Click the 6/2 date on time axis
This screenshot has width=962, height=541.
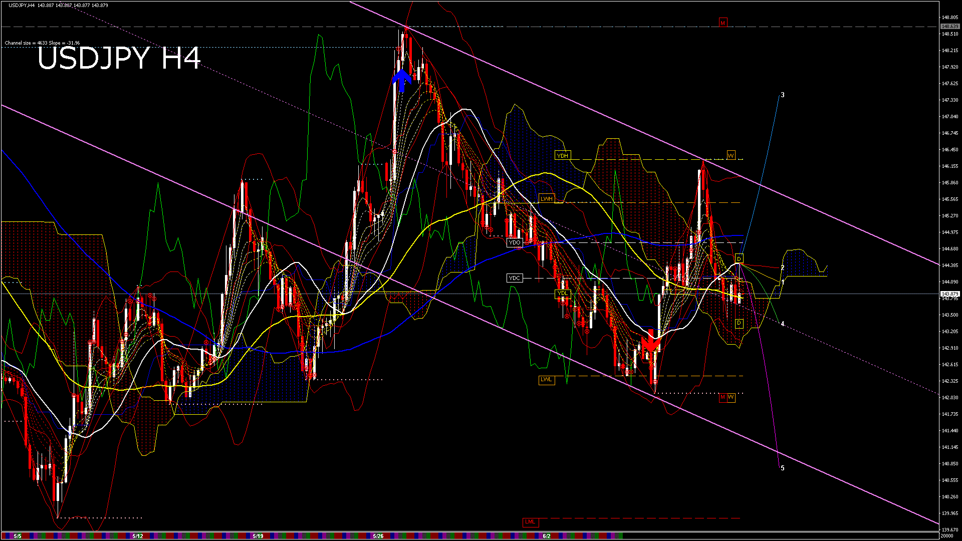tap(547, 536)
